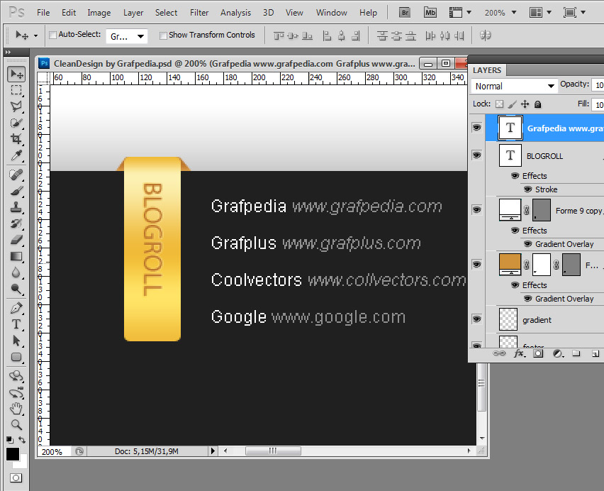The height and width of the screenshot is (491, 604).
Task: Launch Bridge from the application bar
Action: click(405, 13)
